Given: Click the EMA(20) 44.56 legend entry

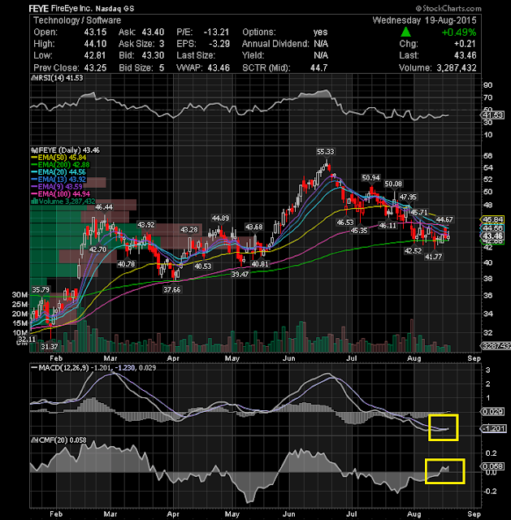Looking at the screenshot, I should pyautogui.click(x=58, y=172).
